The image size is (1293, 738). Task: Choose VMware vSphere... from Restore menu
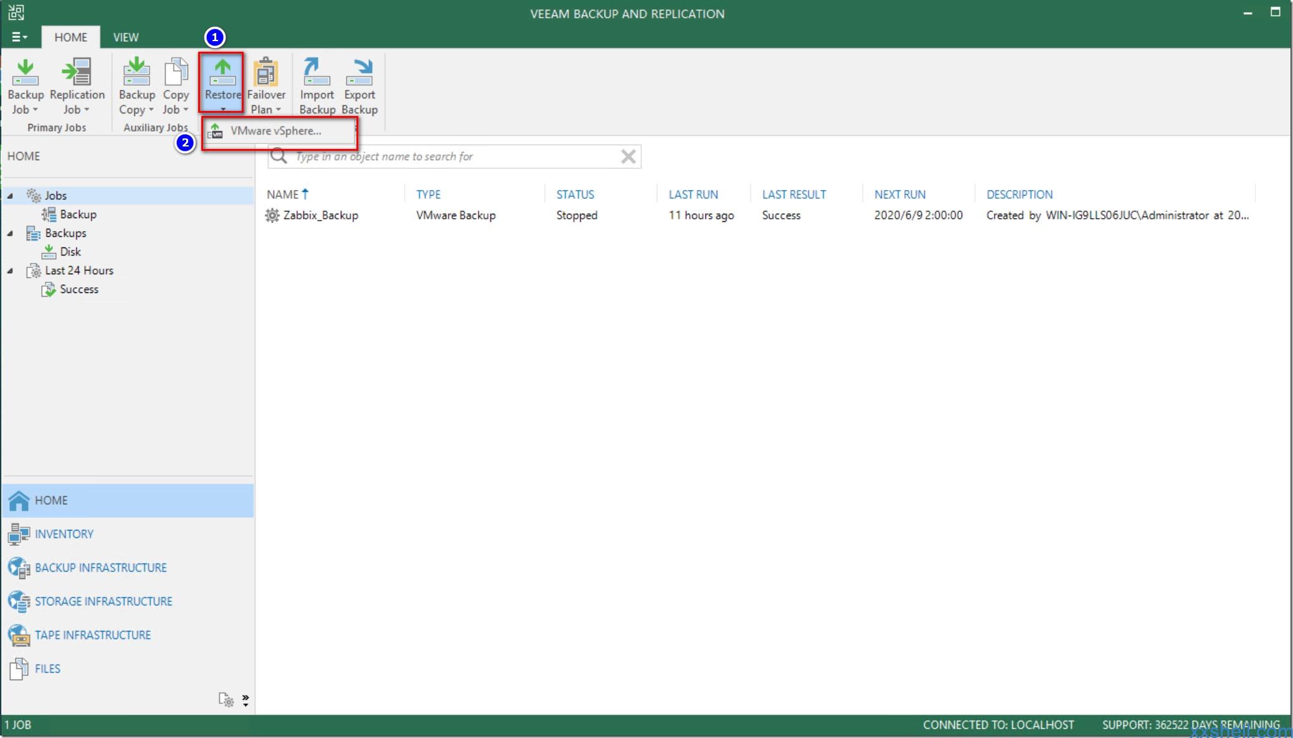click(279, 131)
